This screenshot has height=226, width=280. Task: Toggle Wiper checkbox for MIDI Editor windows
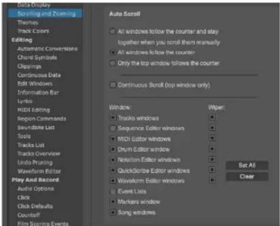pos(212,138)
